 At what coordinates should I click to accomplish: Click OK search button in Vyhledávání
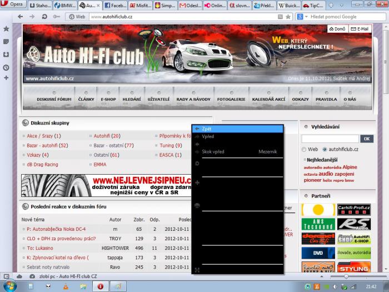366,138
